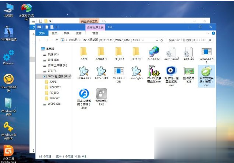The height and width of the screenshot is (163, 234).
Task: Open 分区助手 desktop shortcut
Action: [26, 12]
